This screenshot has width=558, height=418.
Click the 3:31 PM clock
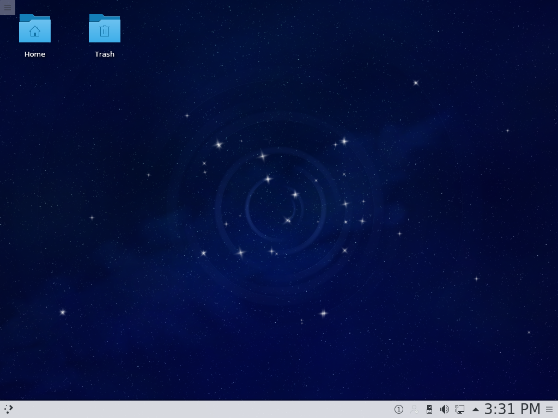[x=512, y=409]
